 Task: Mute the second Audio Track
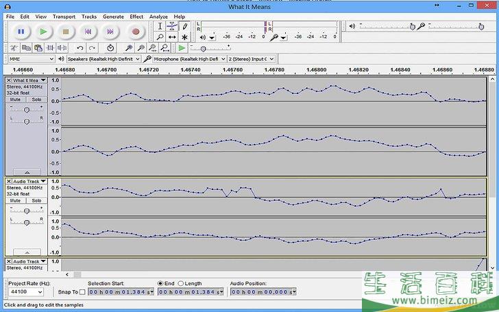(15, 200)
